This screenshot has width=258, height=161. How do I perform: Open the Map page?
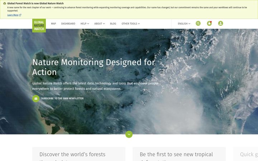click(x=53, y=24)
